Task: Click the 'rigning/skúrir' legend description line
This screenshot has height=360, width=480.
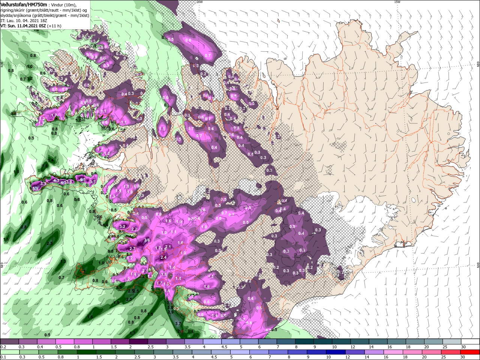Action: [44, 10]
